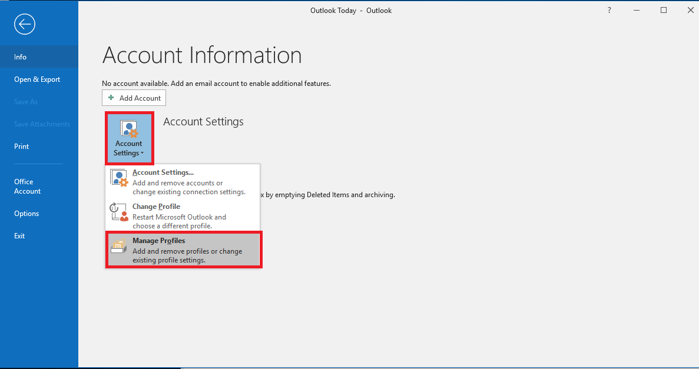Click the Account Settings section heading
699x369 pixels.
[x=203, y=122]
